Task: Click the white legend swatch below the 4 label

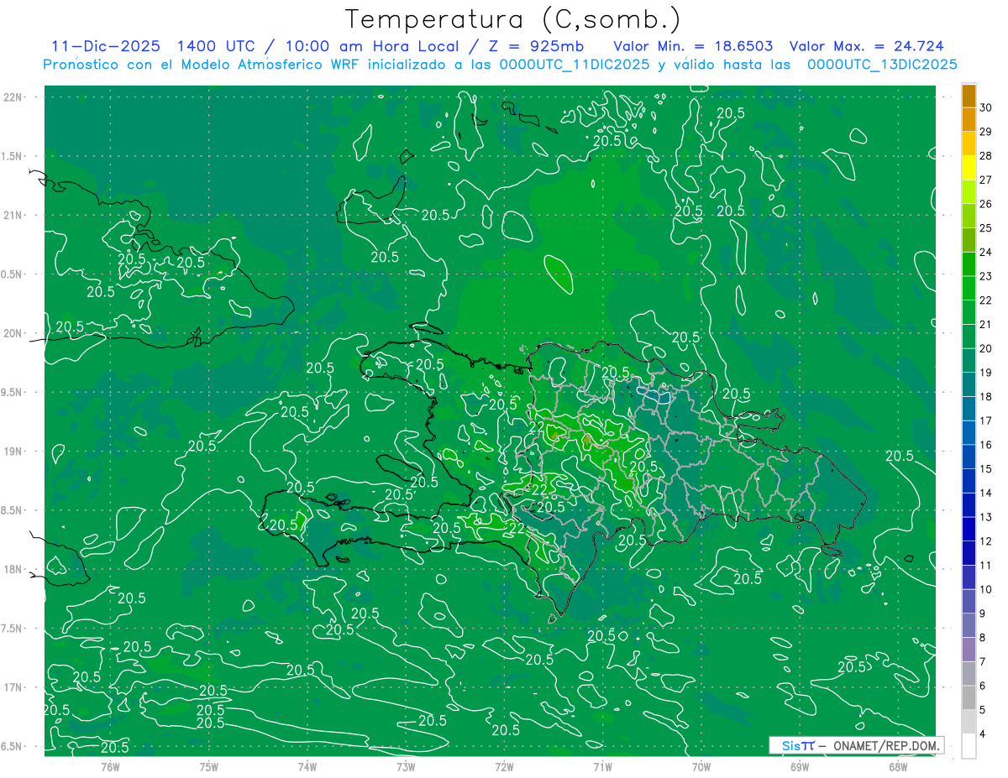Action: [969, 746]
